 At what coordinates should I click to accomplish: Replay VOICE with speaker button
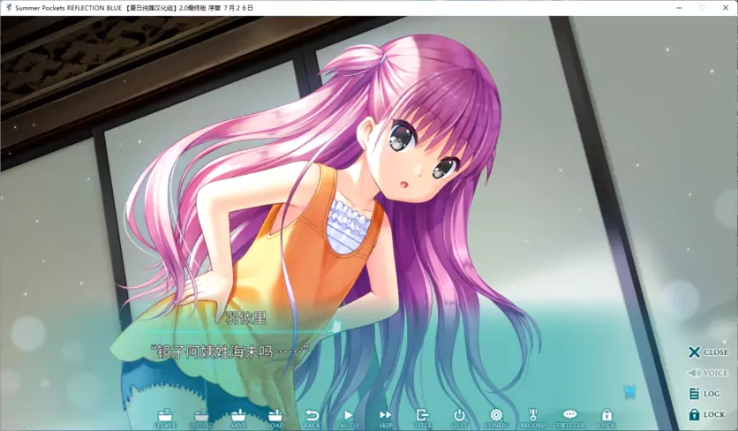(x=708, y=373)
